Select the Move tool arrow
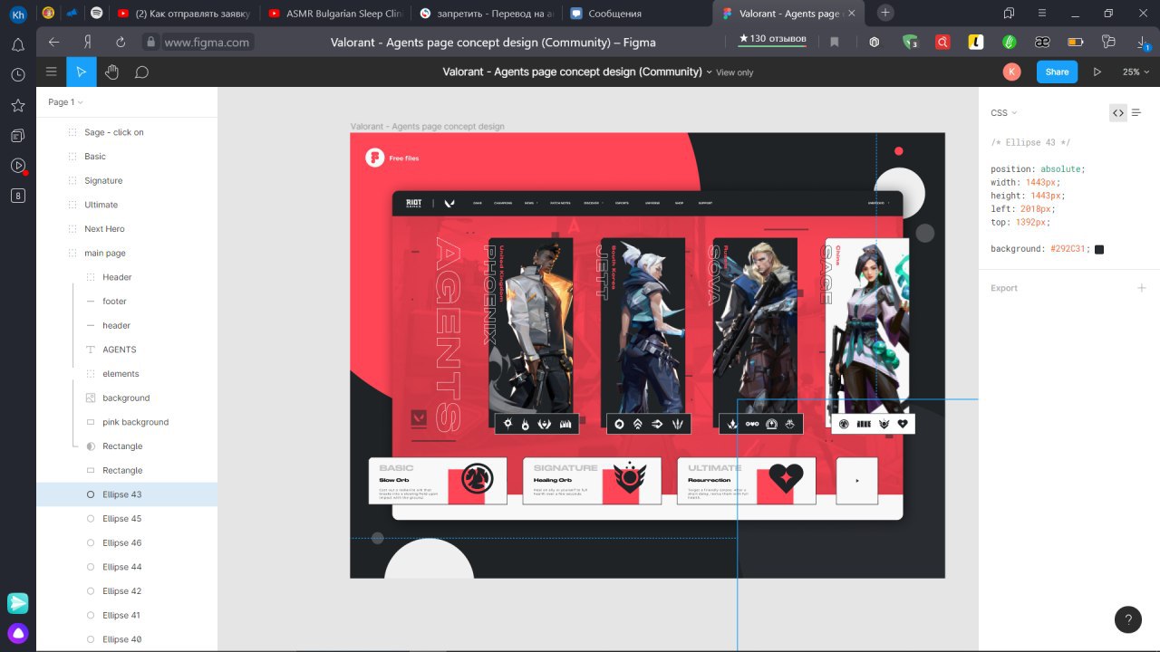 tap(82, 72)
